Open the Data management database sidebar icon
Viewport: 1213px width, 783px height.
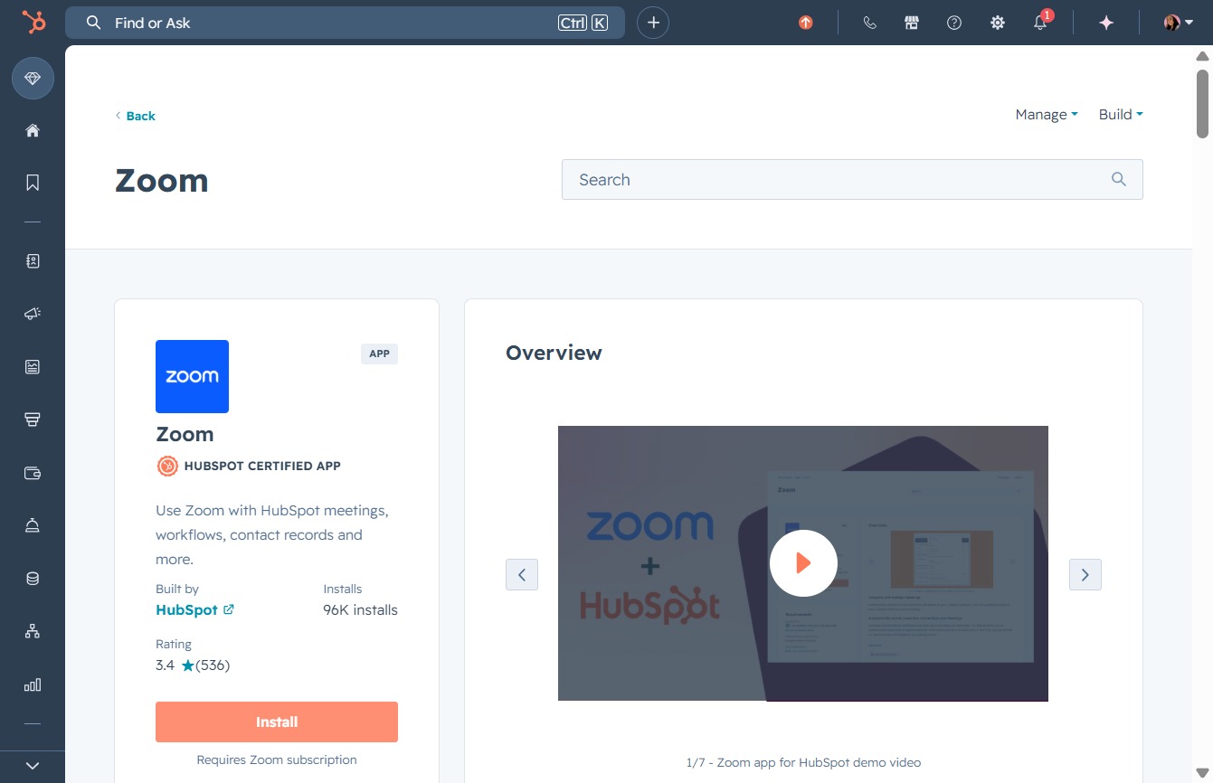click(33, 579)
